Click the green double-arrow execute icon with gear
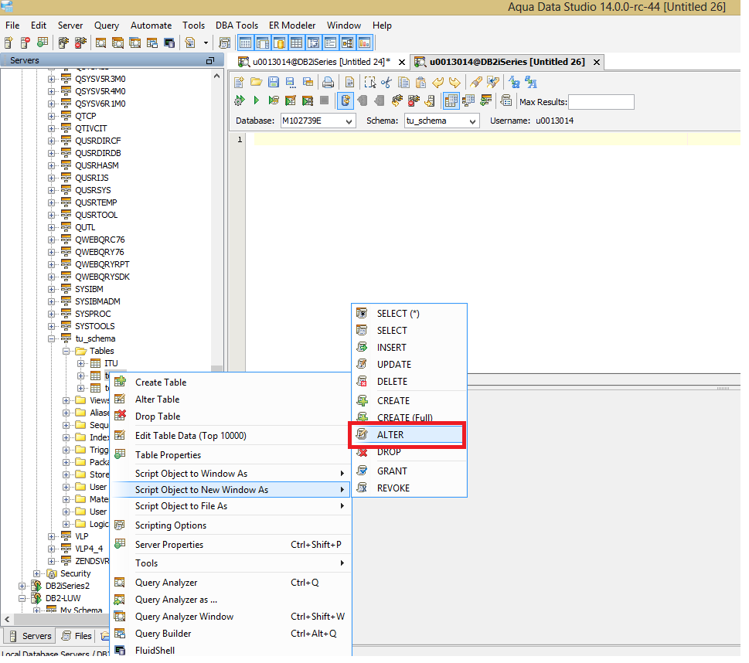This screenshot has width=749, height=663. point(240,100)
